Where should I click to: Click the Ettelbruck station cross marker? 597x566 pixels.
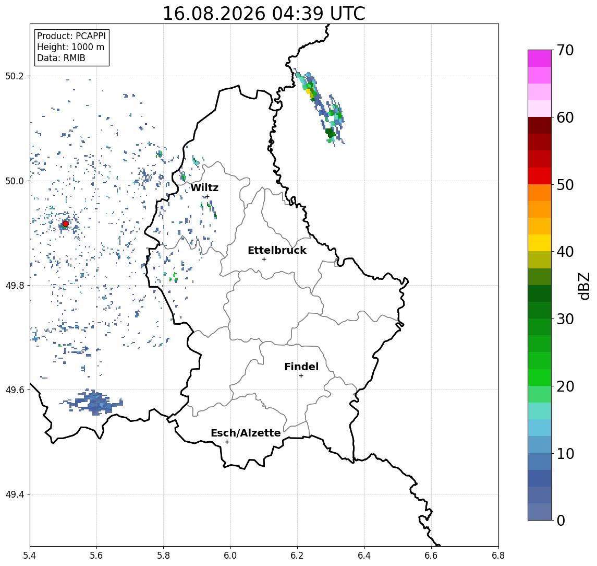pos(264,260)
